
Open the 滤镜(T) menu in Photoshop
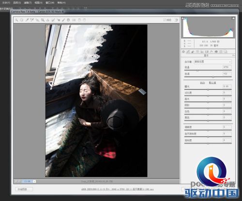coord(28,3)
